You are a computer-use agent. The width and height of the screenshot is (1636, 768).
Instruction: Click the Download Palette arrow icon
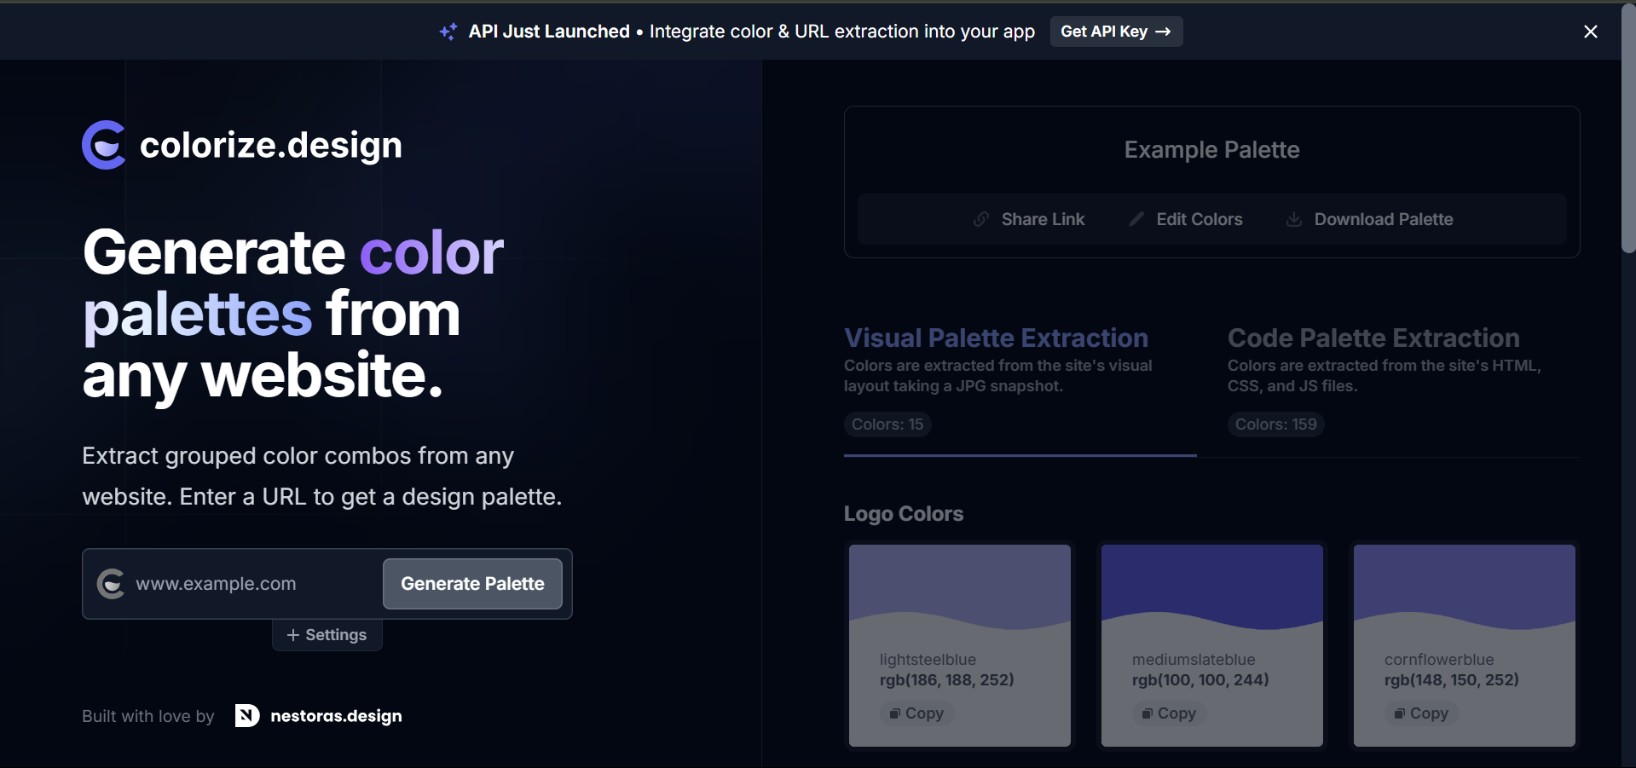(x=1294, y=219)
